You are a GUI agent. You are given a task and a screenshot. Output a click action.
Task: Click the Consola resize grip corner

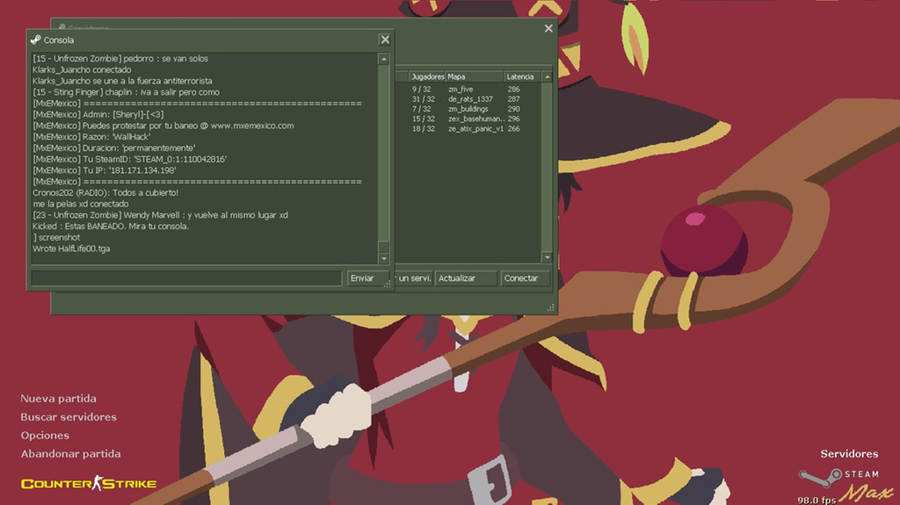pyautogui.click(x=388, y=284)
